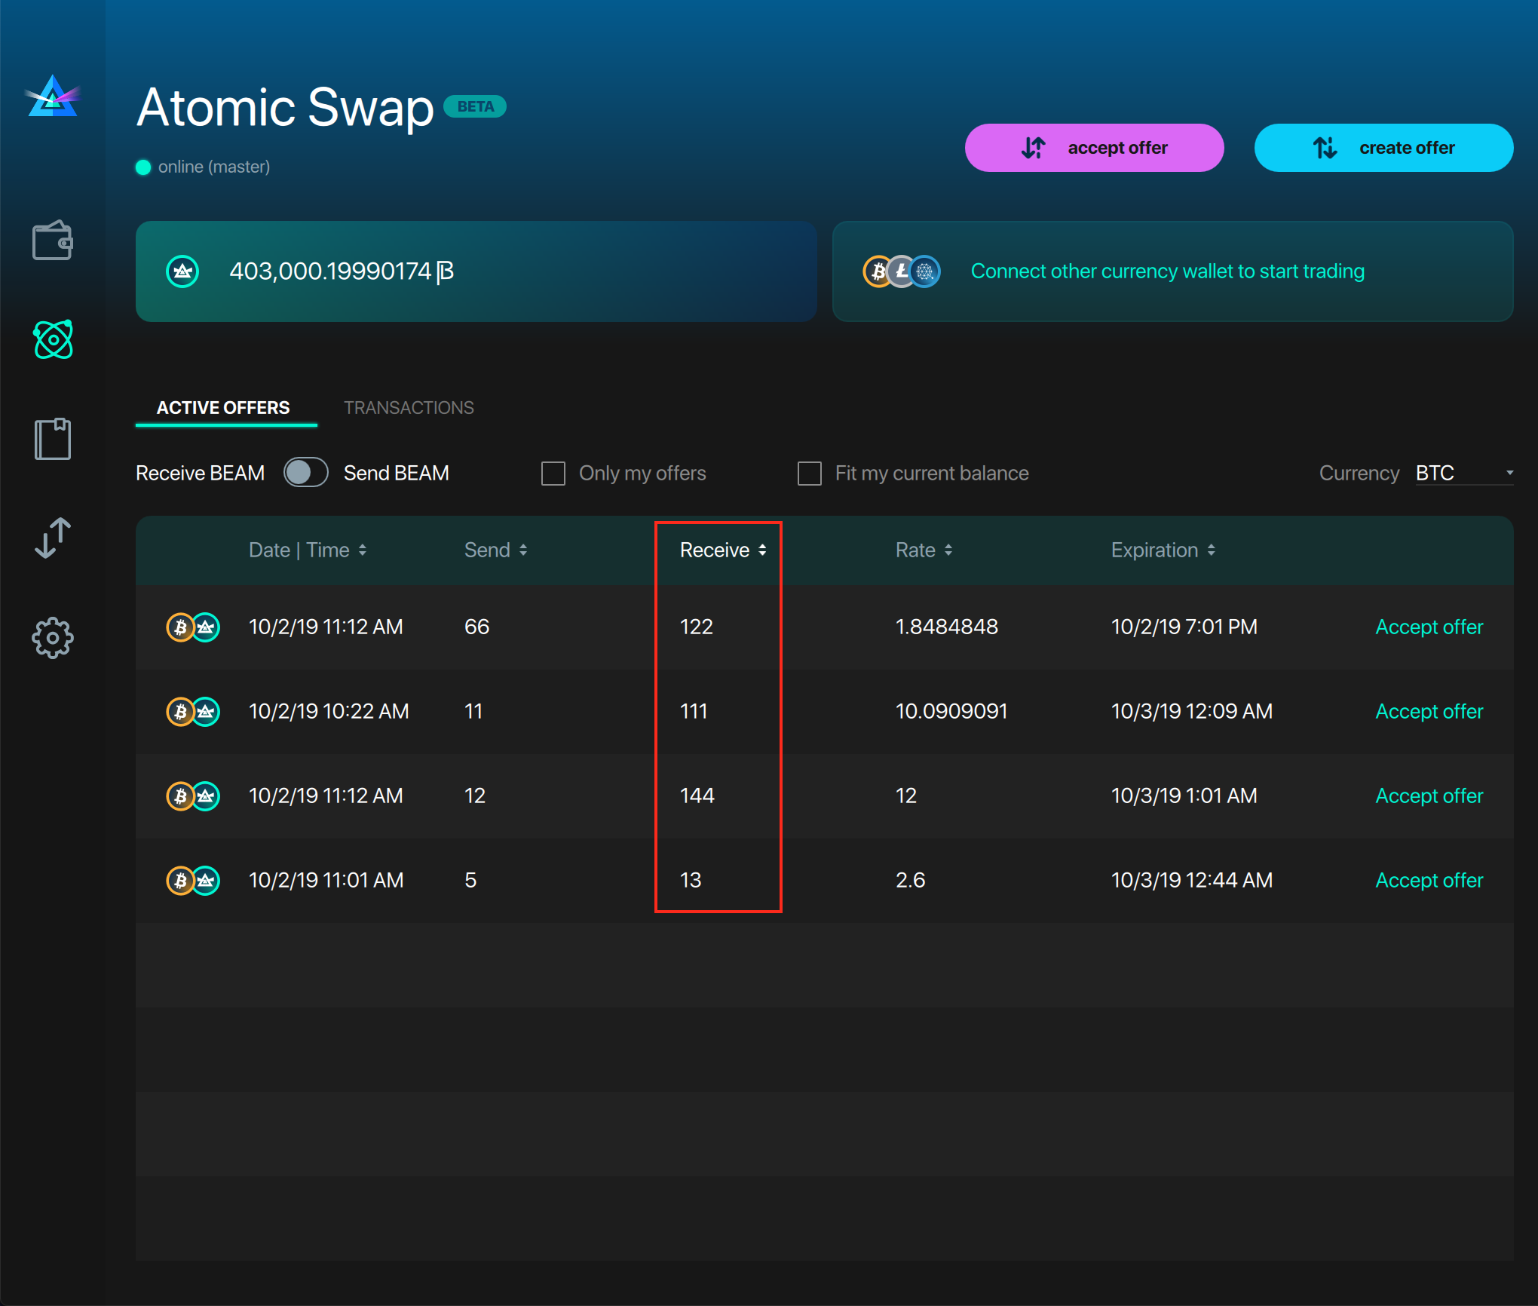
Task: Accept offer expiring 10/3/19 12:44 AM
Action: click(x=1429, y=881)
